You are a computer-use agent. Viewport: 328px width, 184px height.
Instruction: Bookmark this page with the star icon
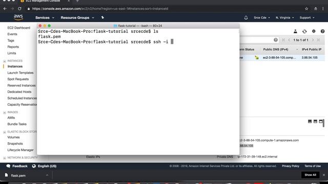[x=306, y=9]
